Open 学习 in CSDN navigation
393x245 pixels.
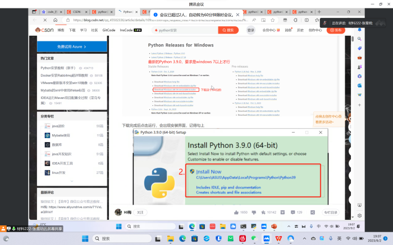coord(83,30)
